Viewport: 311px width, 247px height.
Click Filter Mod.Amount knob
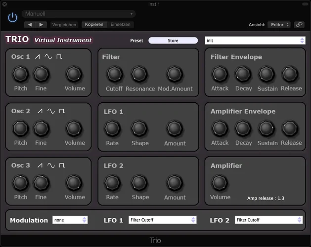175,74
